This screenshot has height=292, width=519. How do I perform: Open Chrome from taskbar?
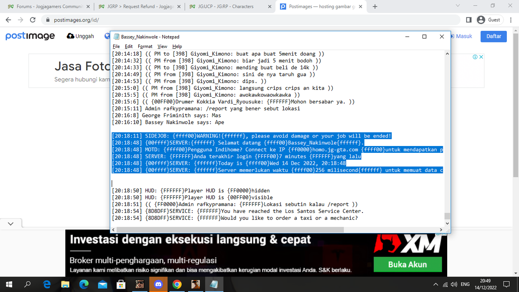click(177, 284)
